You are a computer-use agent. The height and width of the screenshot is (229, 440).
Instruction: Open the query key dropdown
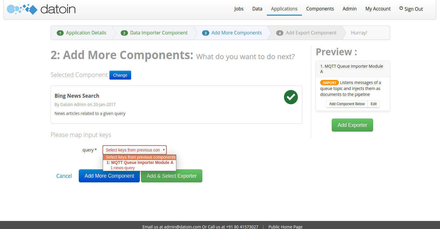pyautogui.click(x=135, y=150)
